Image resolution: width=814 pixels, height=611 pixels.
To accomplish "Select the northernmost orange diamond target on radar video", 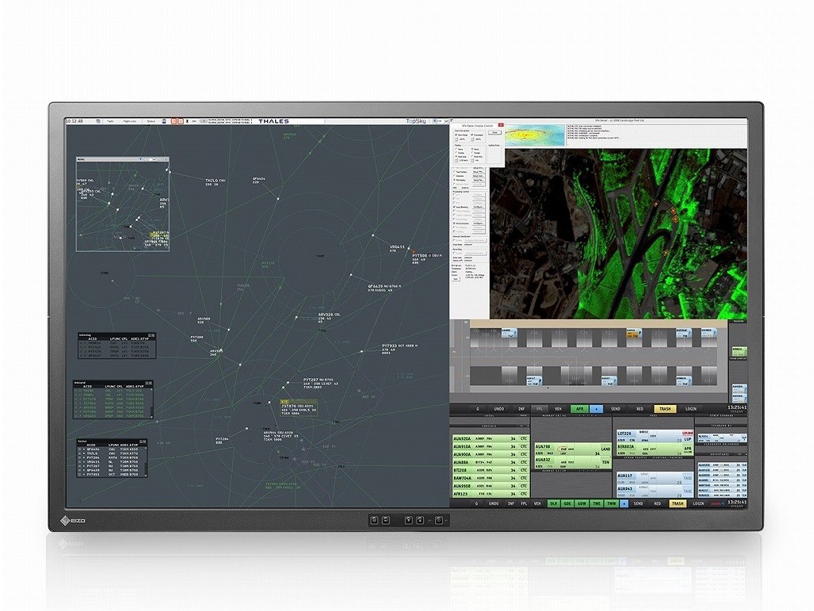I will (656, 204).
